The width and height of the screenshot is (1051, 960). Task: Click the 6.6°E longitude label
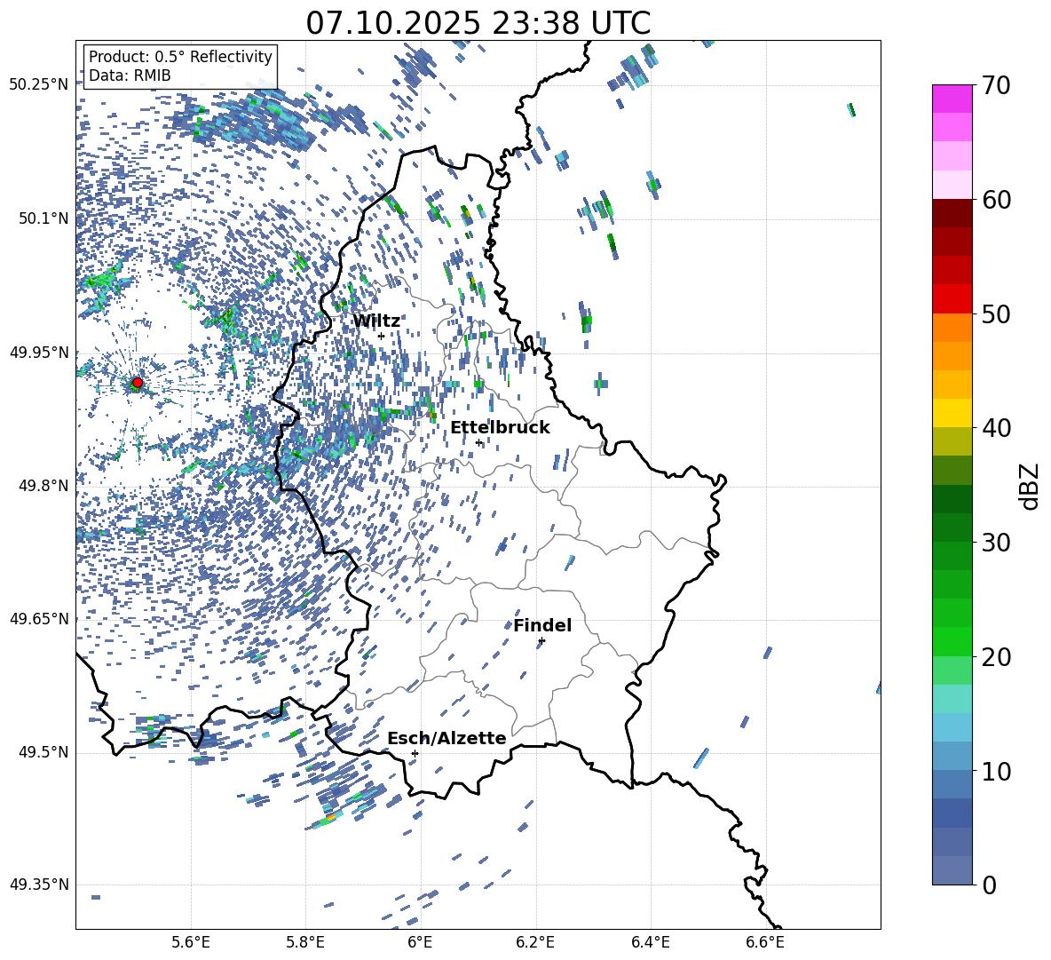765,942
